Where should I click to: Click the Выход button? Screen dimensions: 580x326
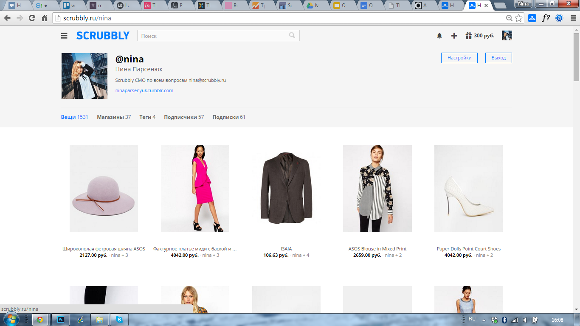498,58
